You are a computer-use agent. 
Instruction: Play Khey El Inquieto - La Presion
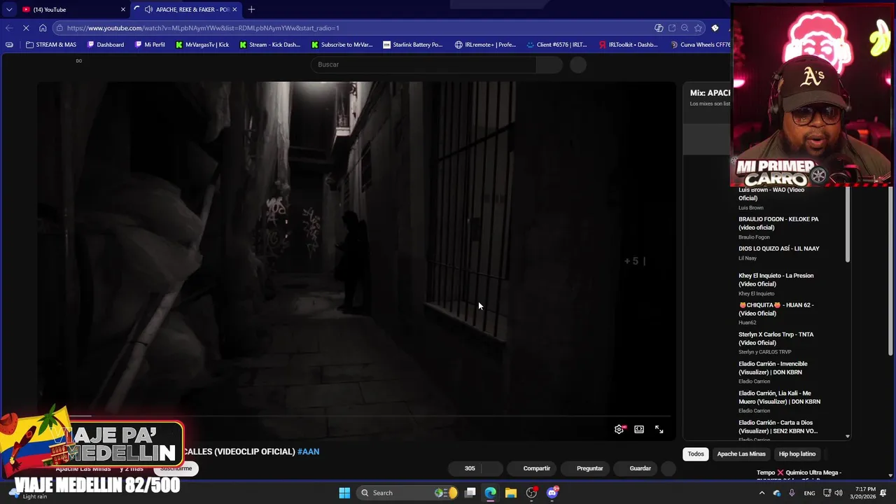point(776,280)
